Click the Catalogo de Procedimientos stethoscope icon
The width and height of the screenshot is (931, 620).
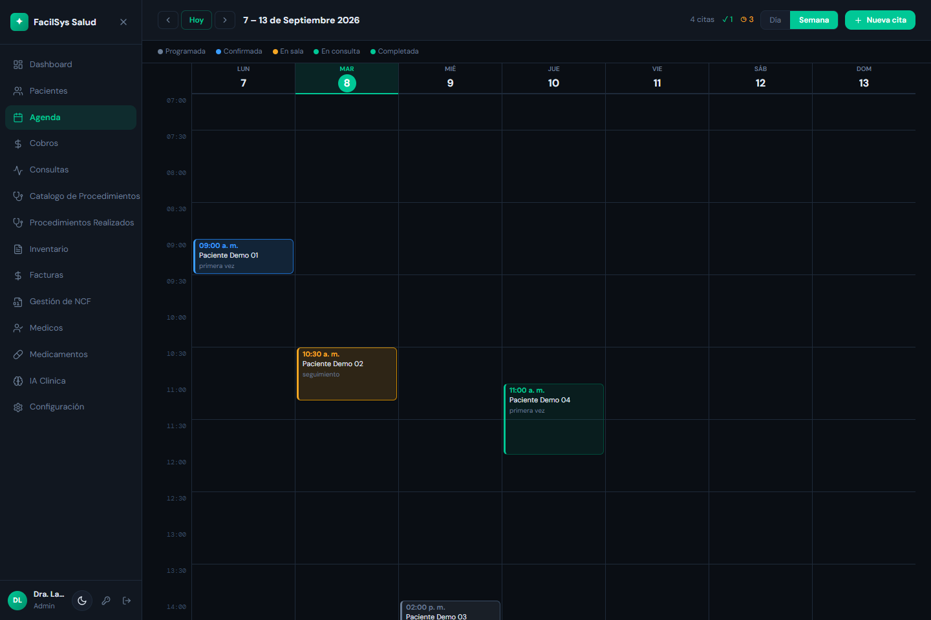pos(18,196)
